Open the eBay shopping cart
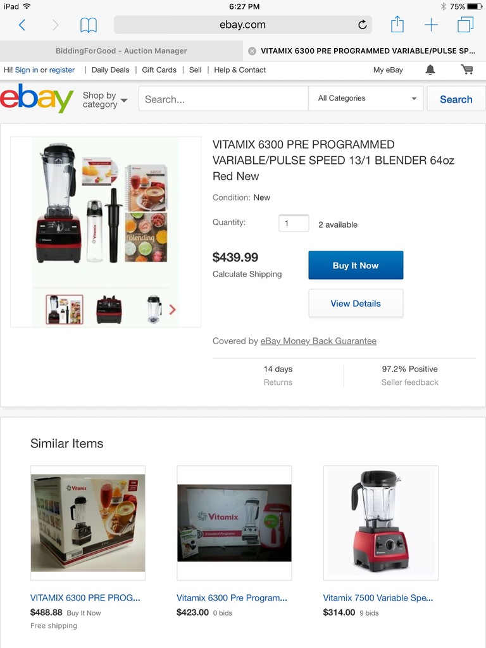 coord(467,70)
